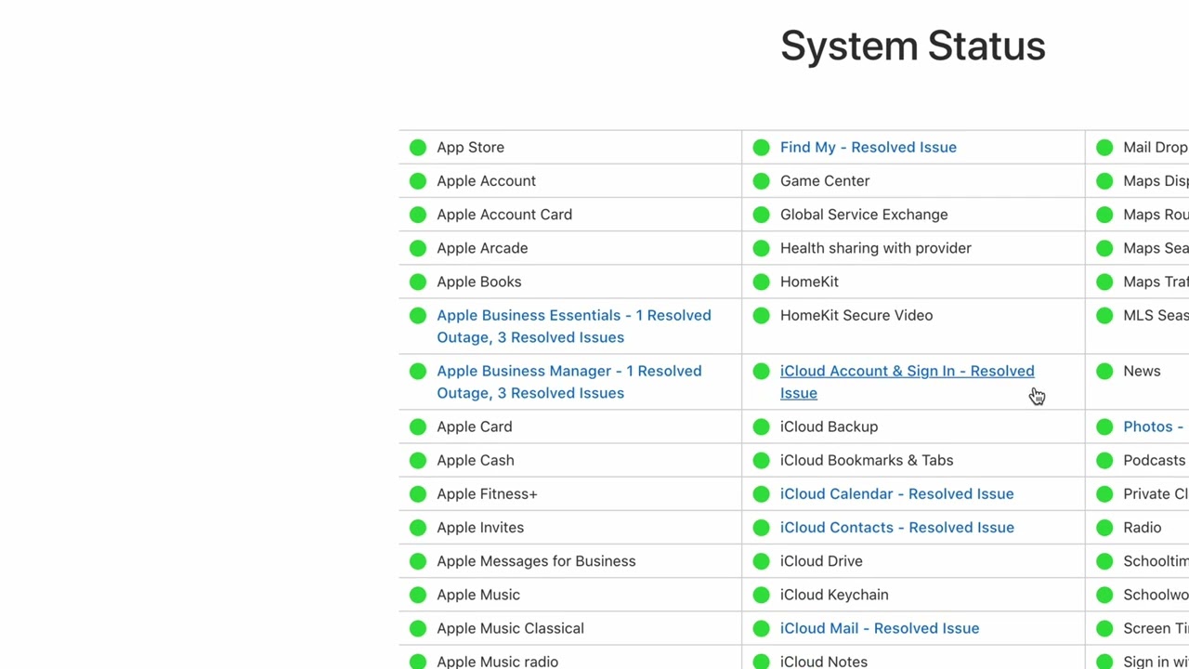Click the green dot beside Health sharing with provider
The image size is (1189, 669).
point(762,248)
